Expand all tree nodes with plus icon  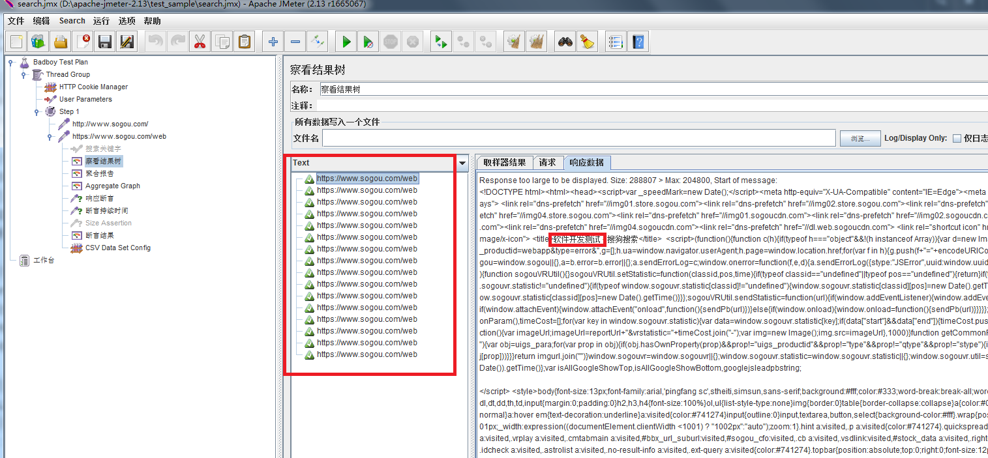coord(273,42)
